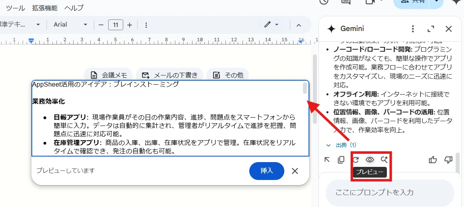Open the text style dropdown

(21, 25)
